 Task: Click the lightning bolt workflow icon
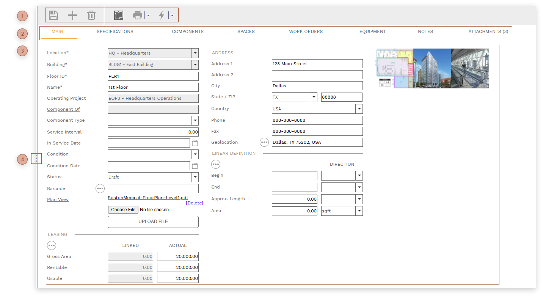click(162, 15)
